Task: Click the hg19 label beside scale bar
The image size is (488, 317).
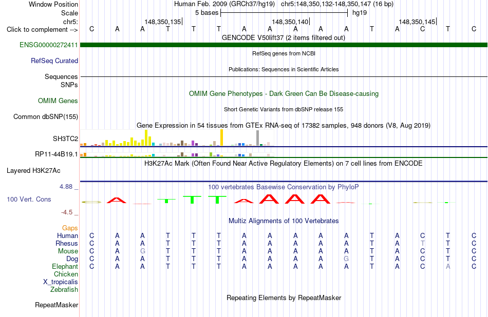Action: 360,13
